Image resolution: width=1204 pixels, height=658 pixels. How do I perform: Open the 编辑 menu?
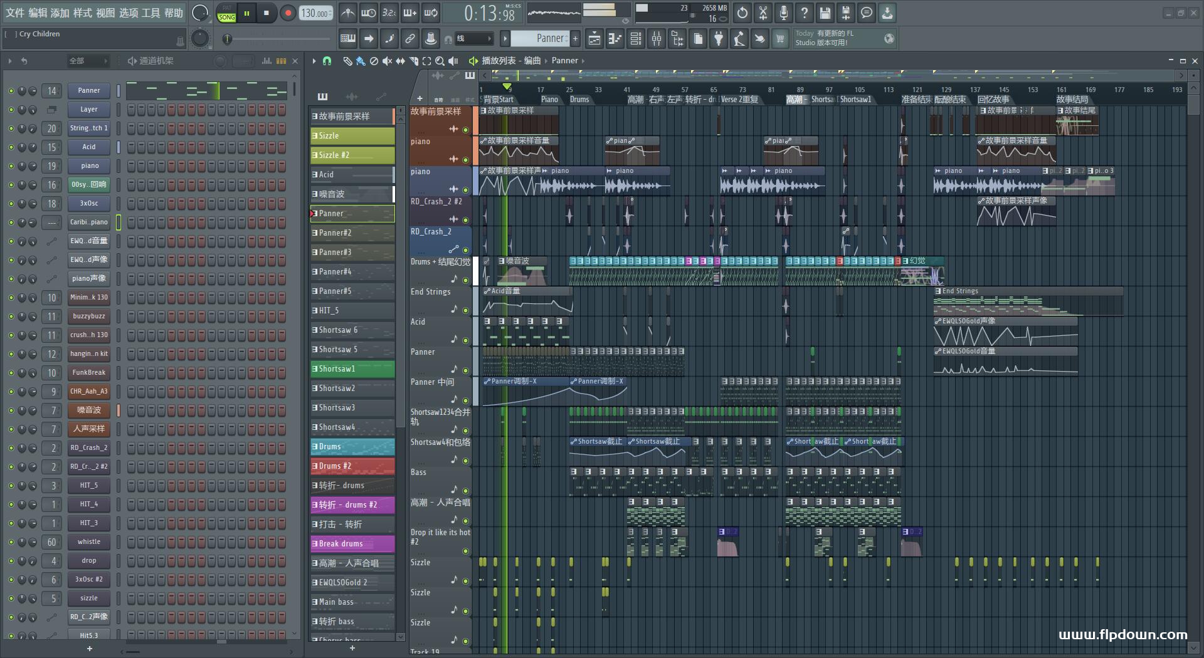(x=38, y=13)
